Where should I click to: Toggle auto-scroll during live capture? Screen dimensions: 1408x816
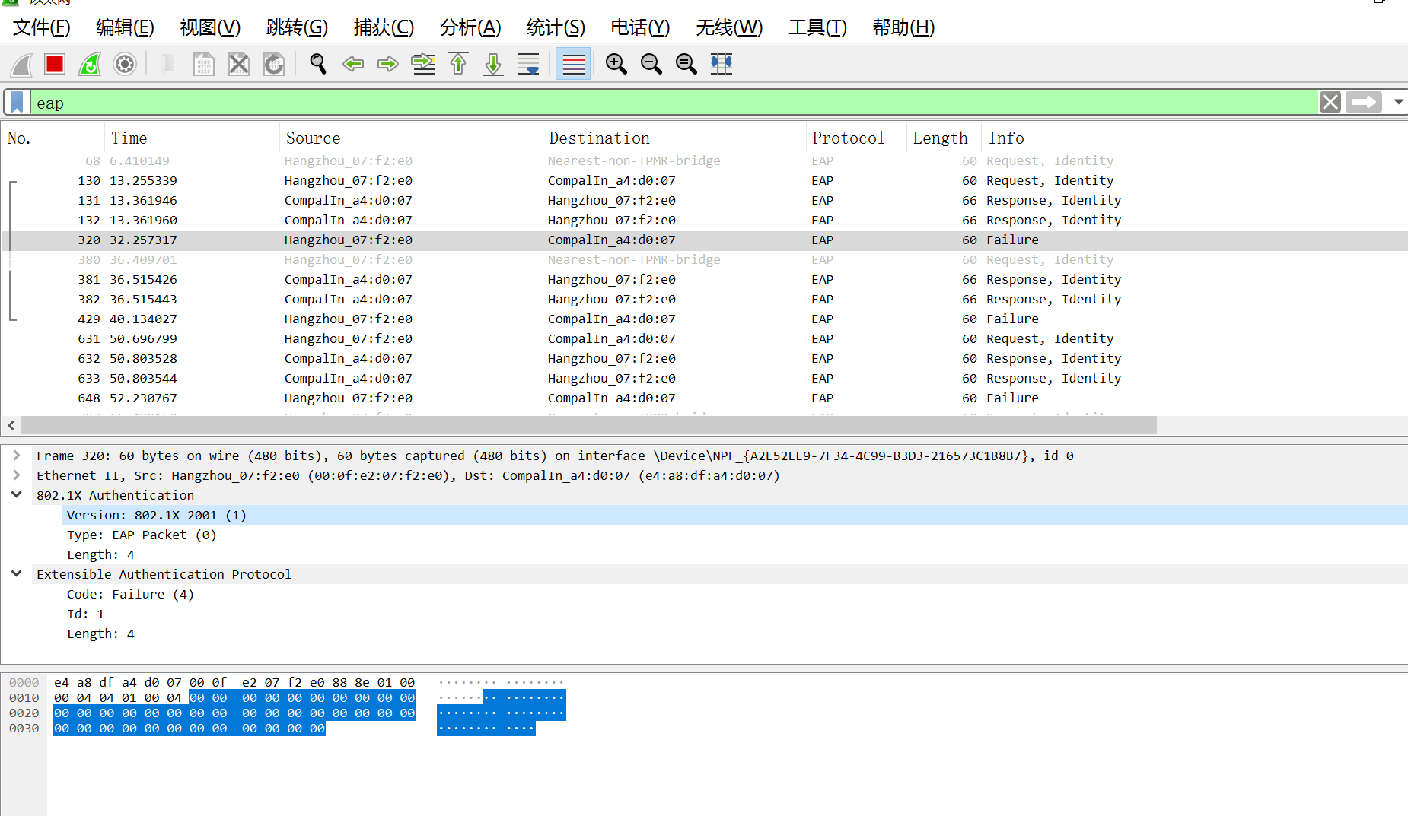[x=528, y=64]
